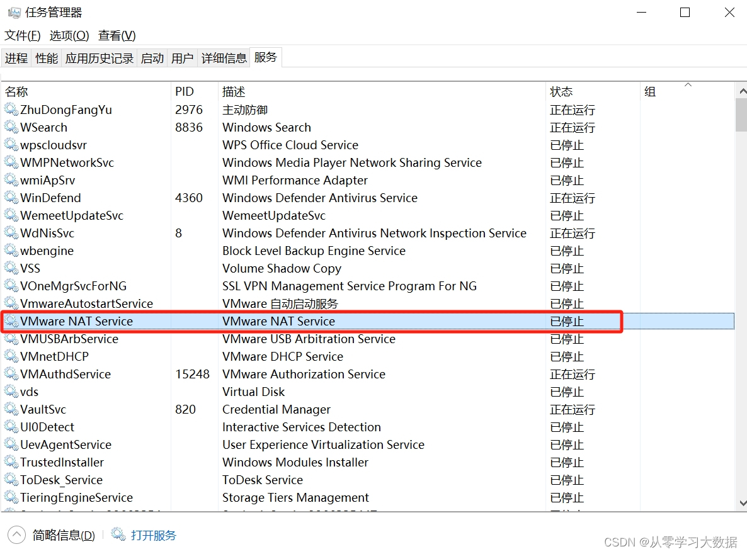Click the 简略信息(D) label
The height and width of the screenshot is (554, 747).
(64, 535)
